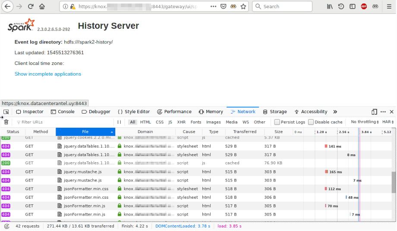Reload the current page

pyautogui.click(x=31, y=6)
